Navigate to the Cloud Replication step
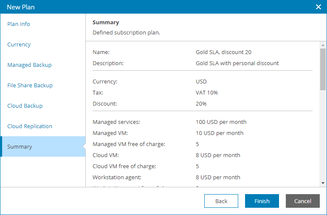The height and width of the screenshot is (215, 327). coord(30,126)
